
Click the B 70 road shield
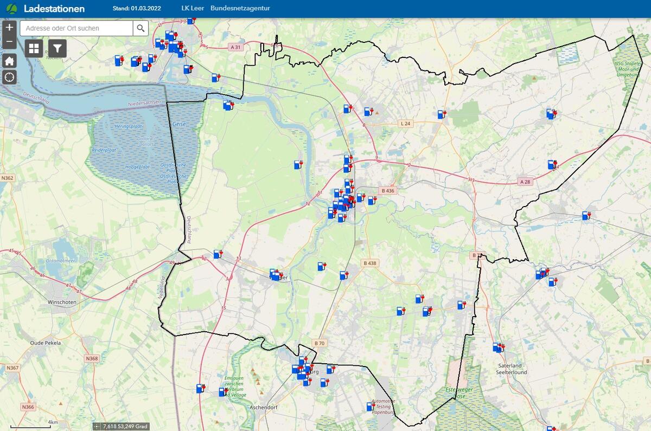click(320, 343)
